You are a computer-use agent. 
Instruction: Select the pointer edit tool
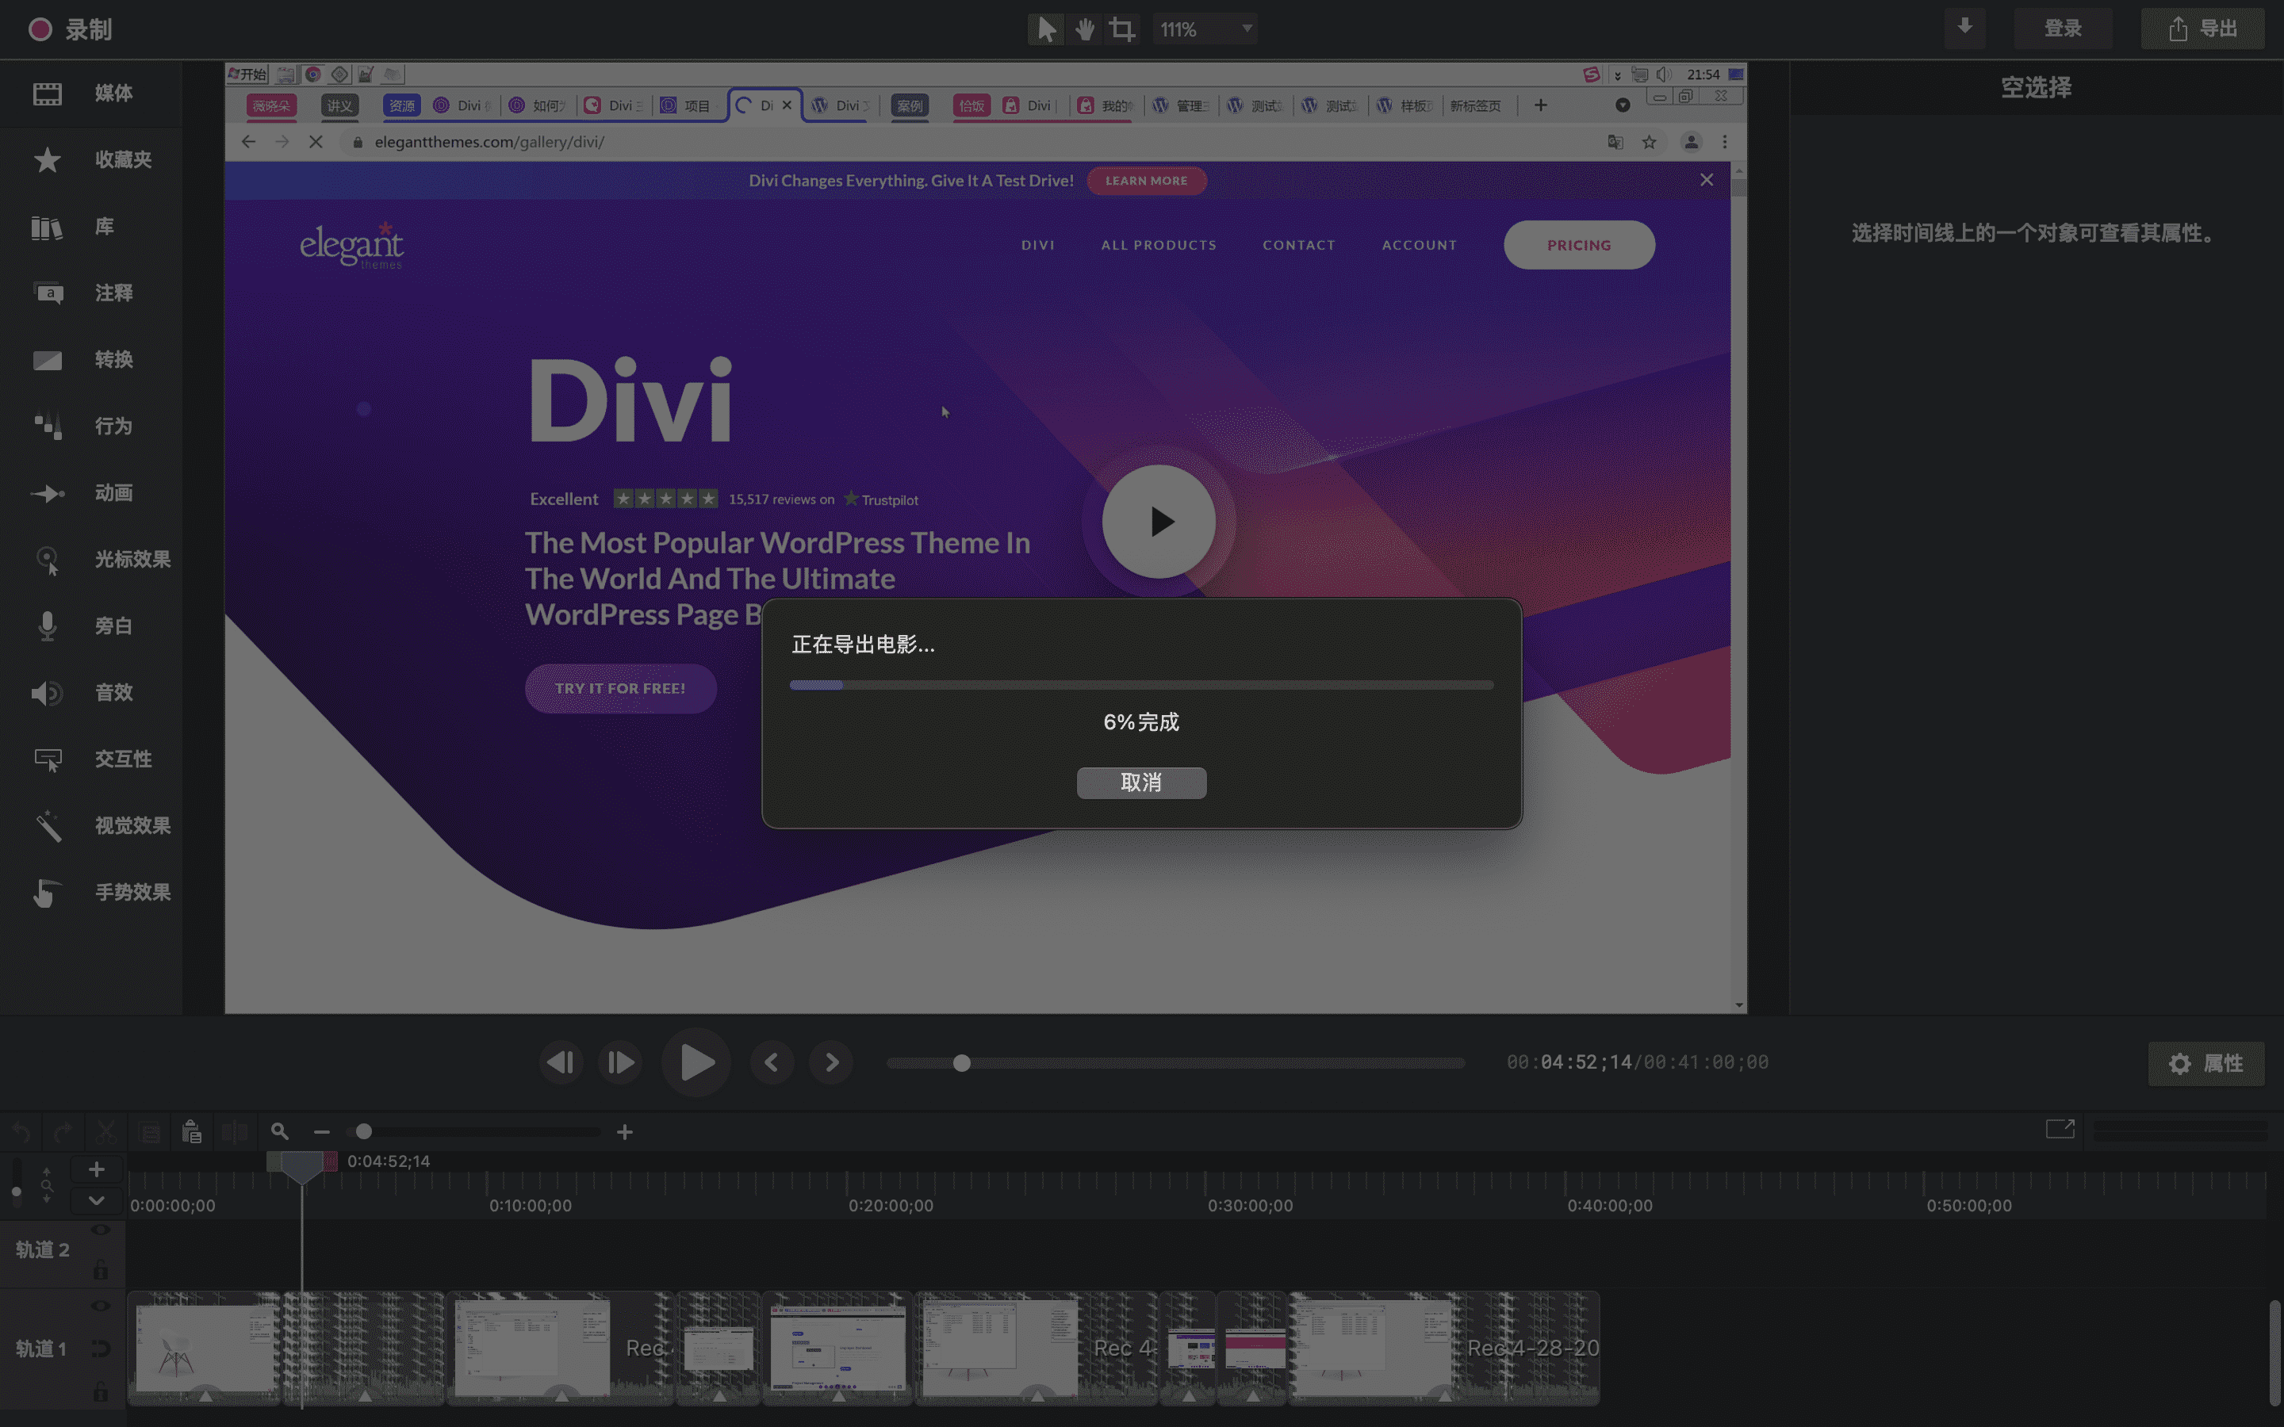pyautogui.click(x=1046, y=29)
